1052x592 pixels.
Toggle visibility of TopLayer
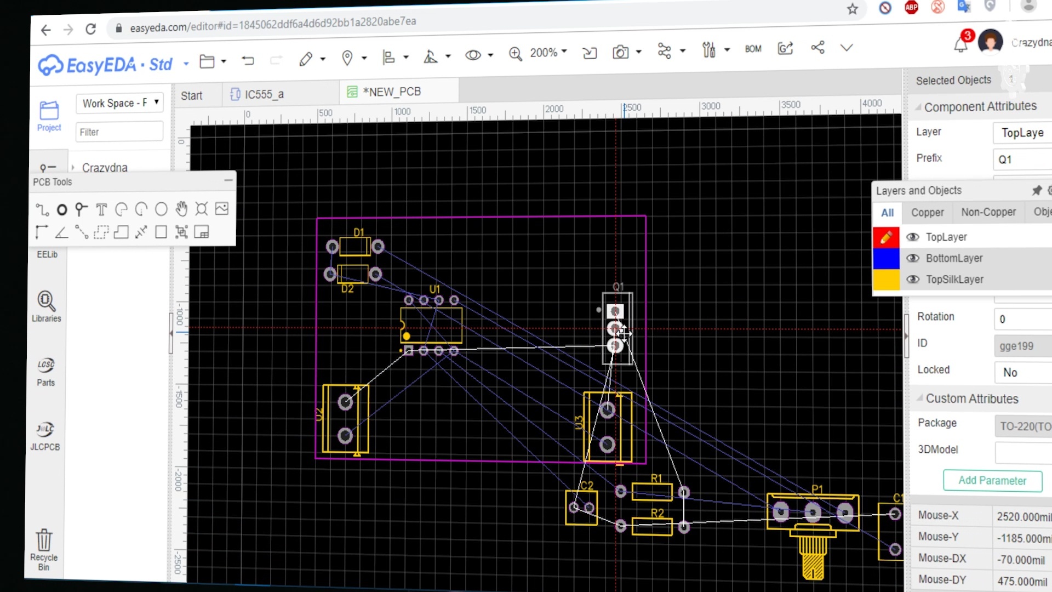[x=912, y=237]
